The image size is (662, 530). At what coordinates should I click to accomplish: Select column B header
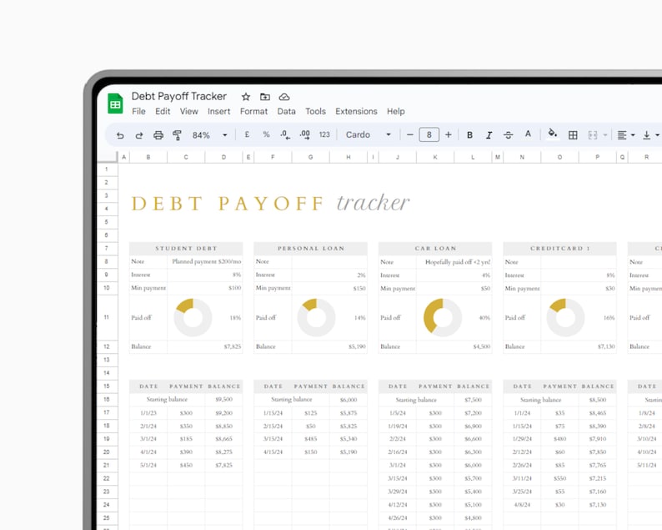click(148, 157)
